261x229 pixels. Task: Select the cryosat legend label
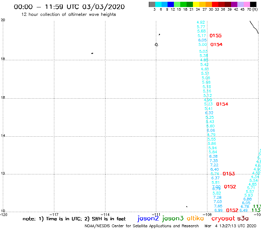click(223, 218)
